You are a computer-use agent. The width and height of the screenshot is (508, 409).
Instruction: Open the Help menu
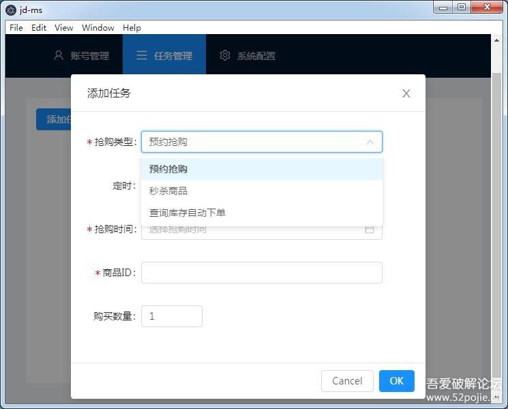(132, 27)
